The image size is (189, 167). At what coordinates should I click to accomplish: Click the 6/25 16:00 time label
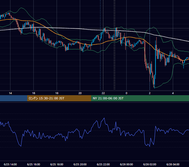click(x=34, y=164)
